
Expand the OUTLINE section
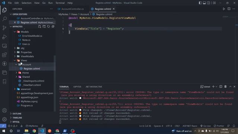click(x=11, y=114)
